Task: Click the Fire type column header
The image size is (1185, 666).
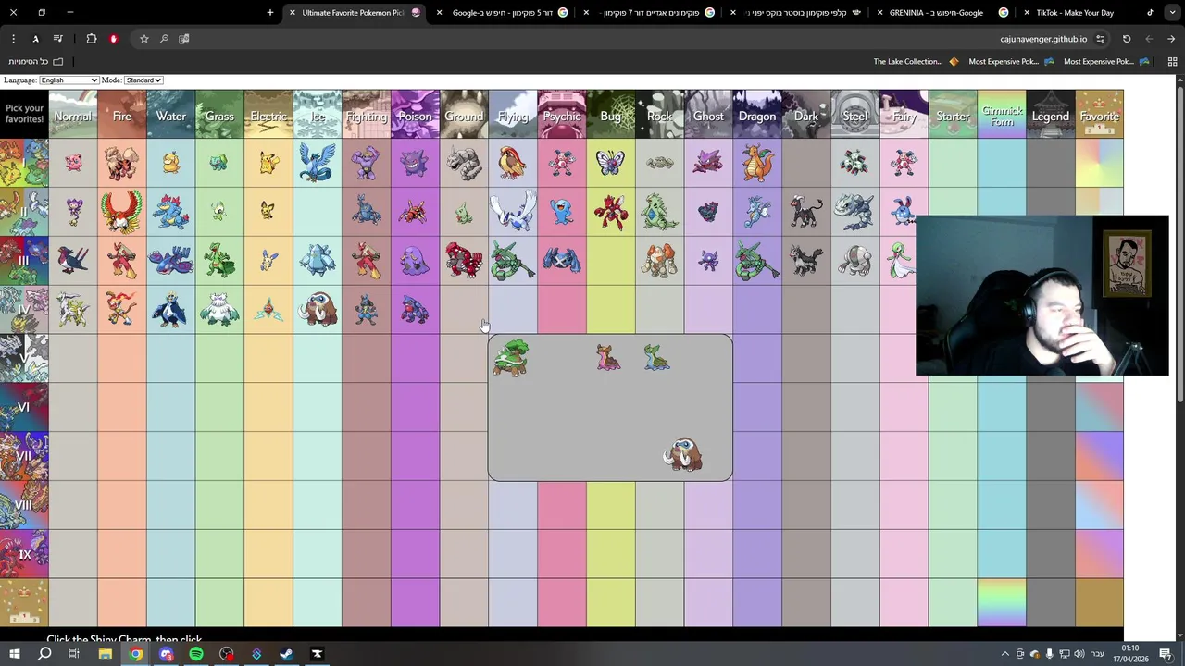Action: 121,116
